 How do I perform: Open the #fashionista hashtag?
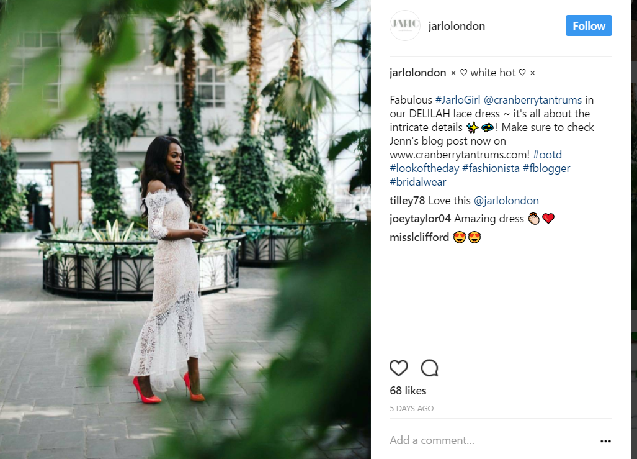(491, 168)
